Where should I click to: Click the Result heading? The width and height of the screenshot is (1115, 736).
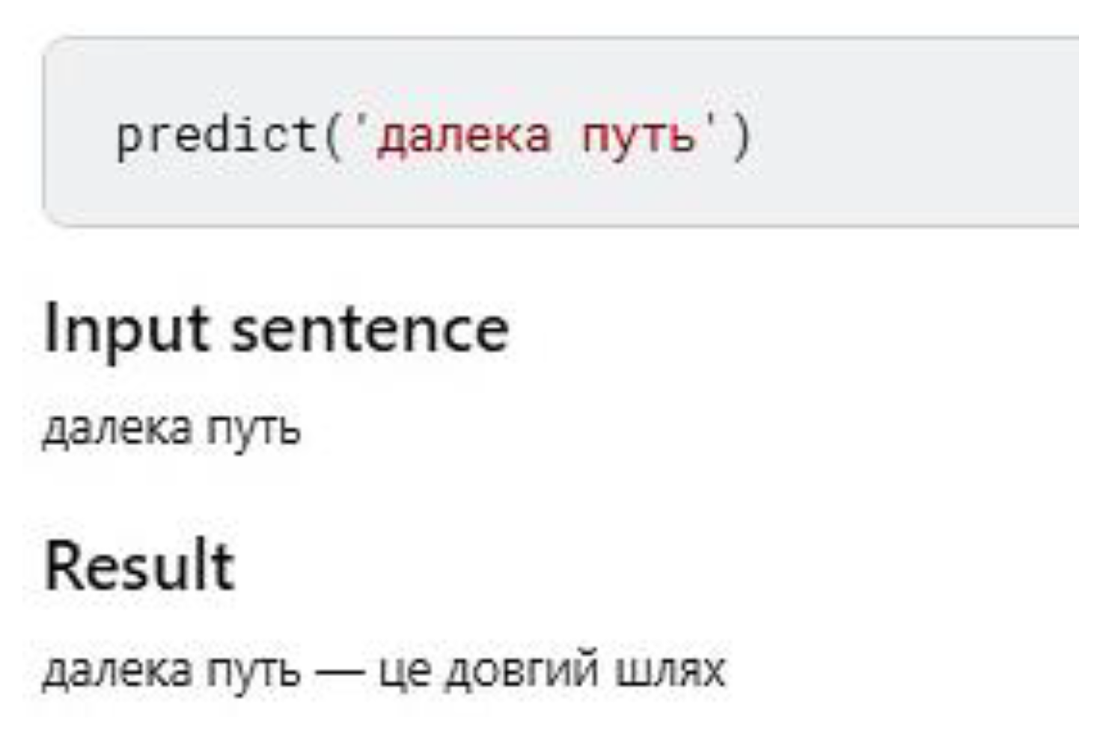[x=139, y=566]
